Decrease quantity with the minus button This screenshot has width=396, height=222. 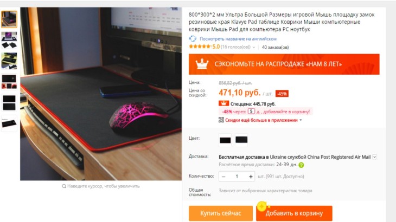[x=223, y=177]
